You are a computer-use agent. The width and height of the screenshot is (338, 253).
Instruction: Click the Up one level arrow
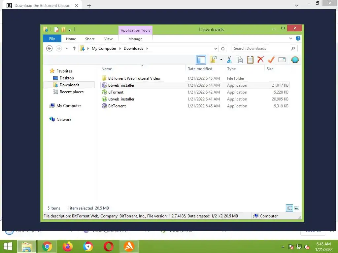74,48
